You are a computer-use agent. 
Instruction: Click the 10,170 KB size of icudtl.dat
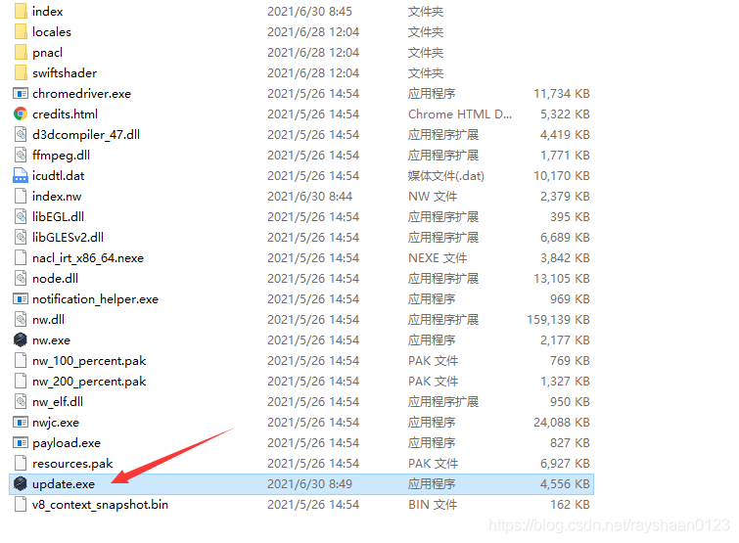[x=561, y=176]
